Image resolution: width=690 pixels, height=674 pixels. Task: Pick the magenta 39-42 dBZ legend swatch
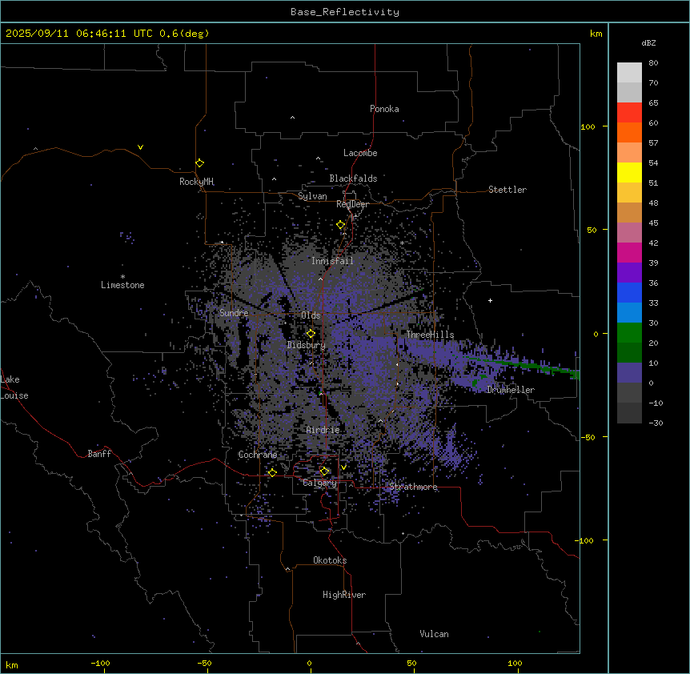tap(629, 252)
